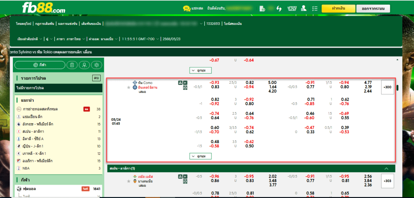Play live stream for Como match
Image resolution: width=414 pixels, height=198 pixels.
(x=185, y=82)
